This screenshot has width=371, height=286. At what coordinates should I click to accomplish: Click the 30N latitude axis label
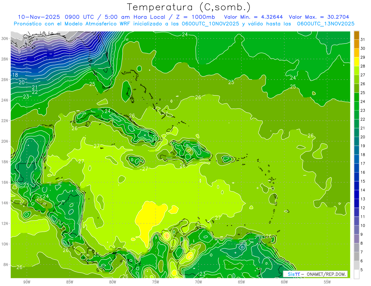point(5,39)
